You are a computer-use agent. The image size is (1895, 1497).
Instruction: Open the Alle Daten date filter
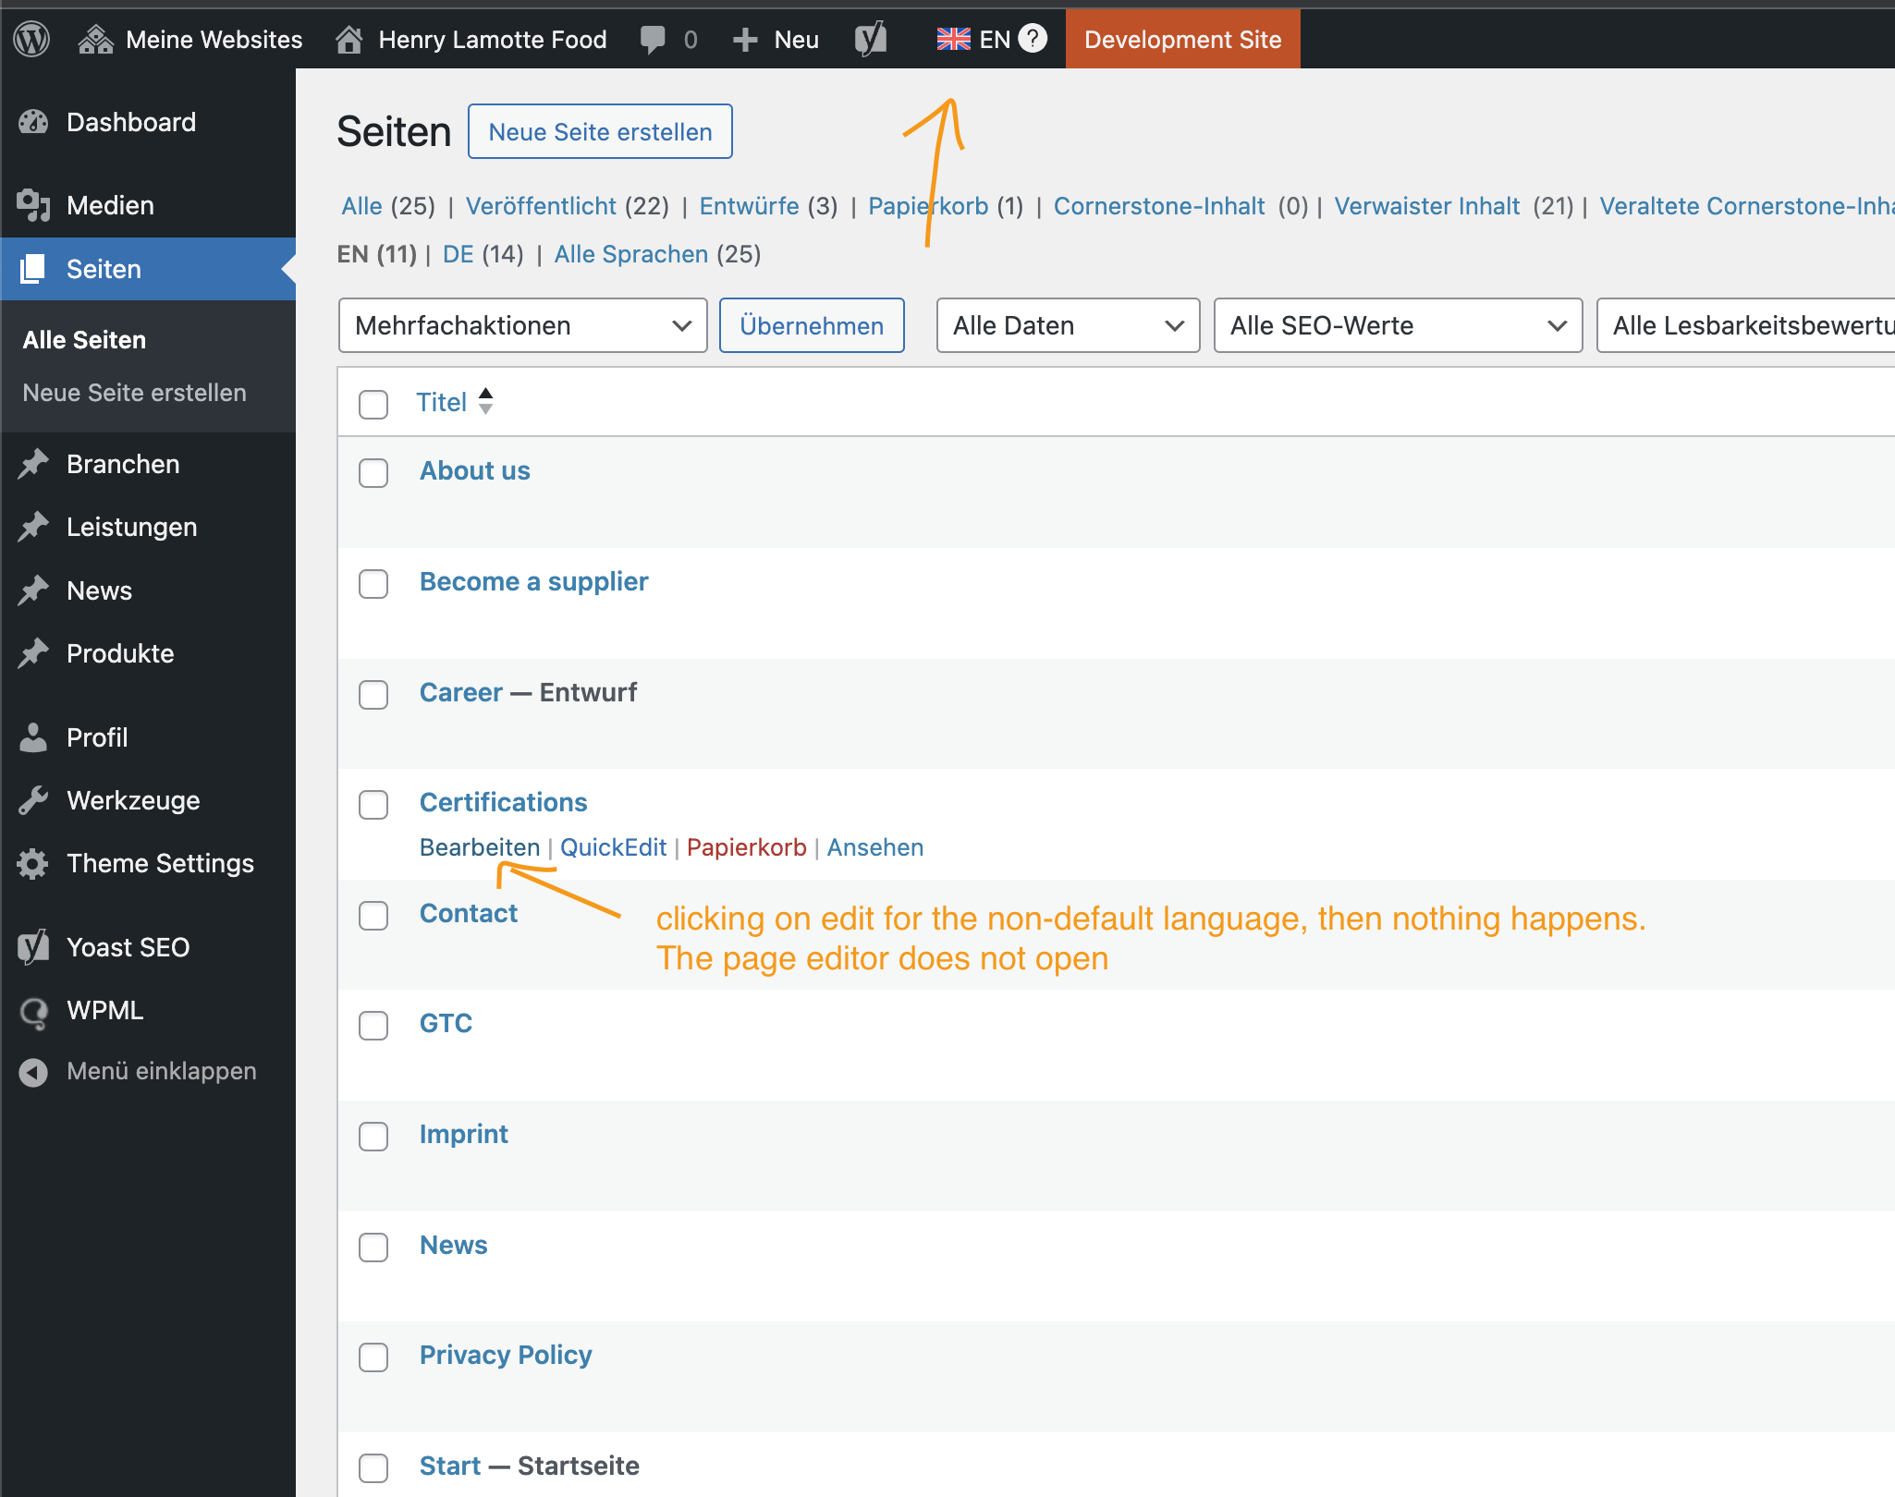pos(1068,325)
